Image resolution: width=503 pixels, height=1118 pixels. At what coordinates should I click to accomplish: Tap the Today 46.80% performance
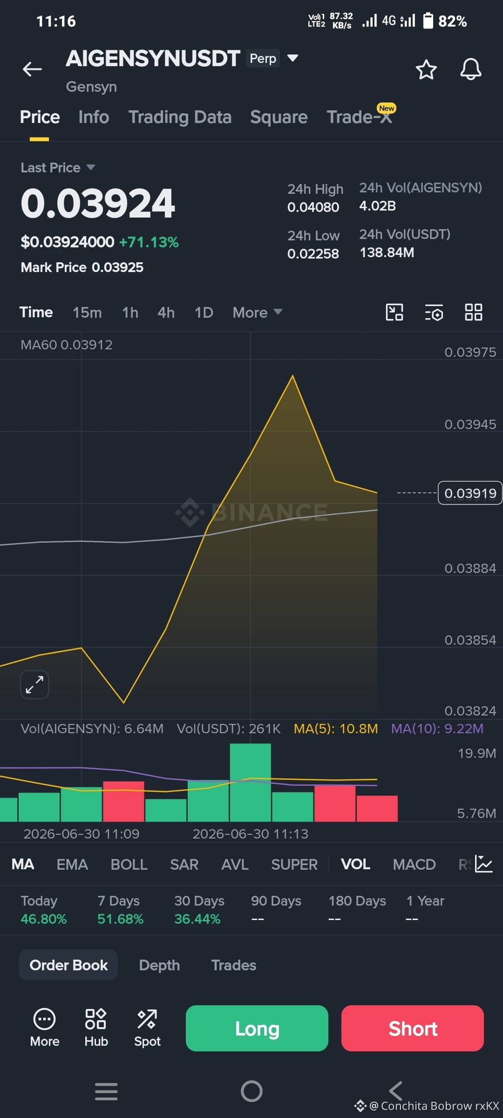(x=43, y=910)
